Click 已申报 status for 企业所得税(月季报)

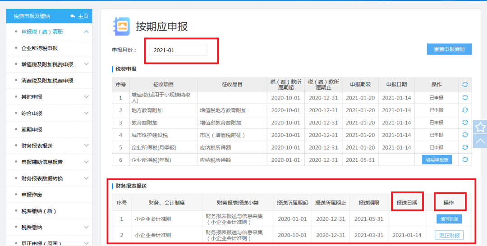pyautogui.click(x=436, y=147)
